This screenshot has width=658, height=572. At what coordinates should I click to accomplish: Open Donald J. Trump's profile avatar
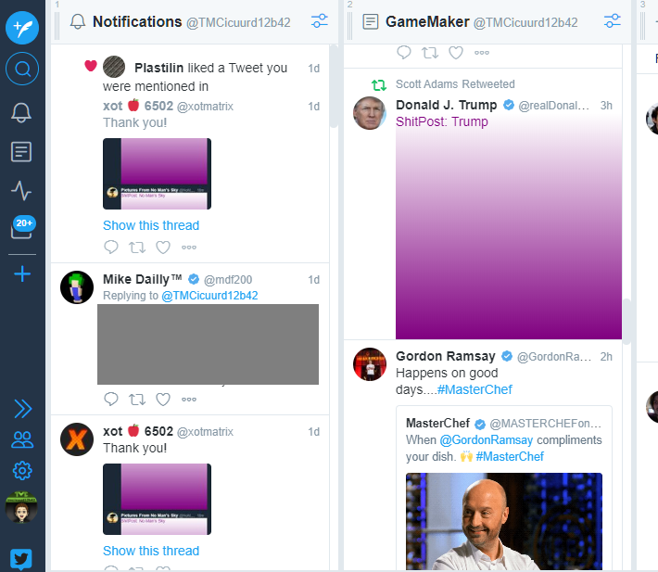(x=370, y=113)
